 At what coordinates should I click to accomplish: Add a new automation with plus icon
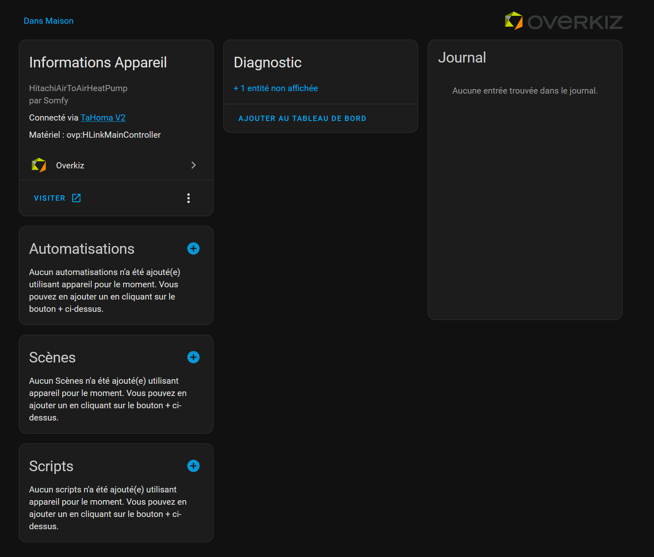(193, 248)
